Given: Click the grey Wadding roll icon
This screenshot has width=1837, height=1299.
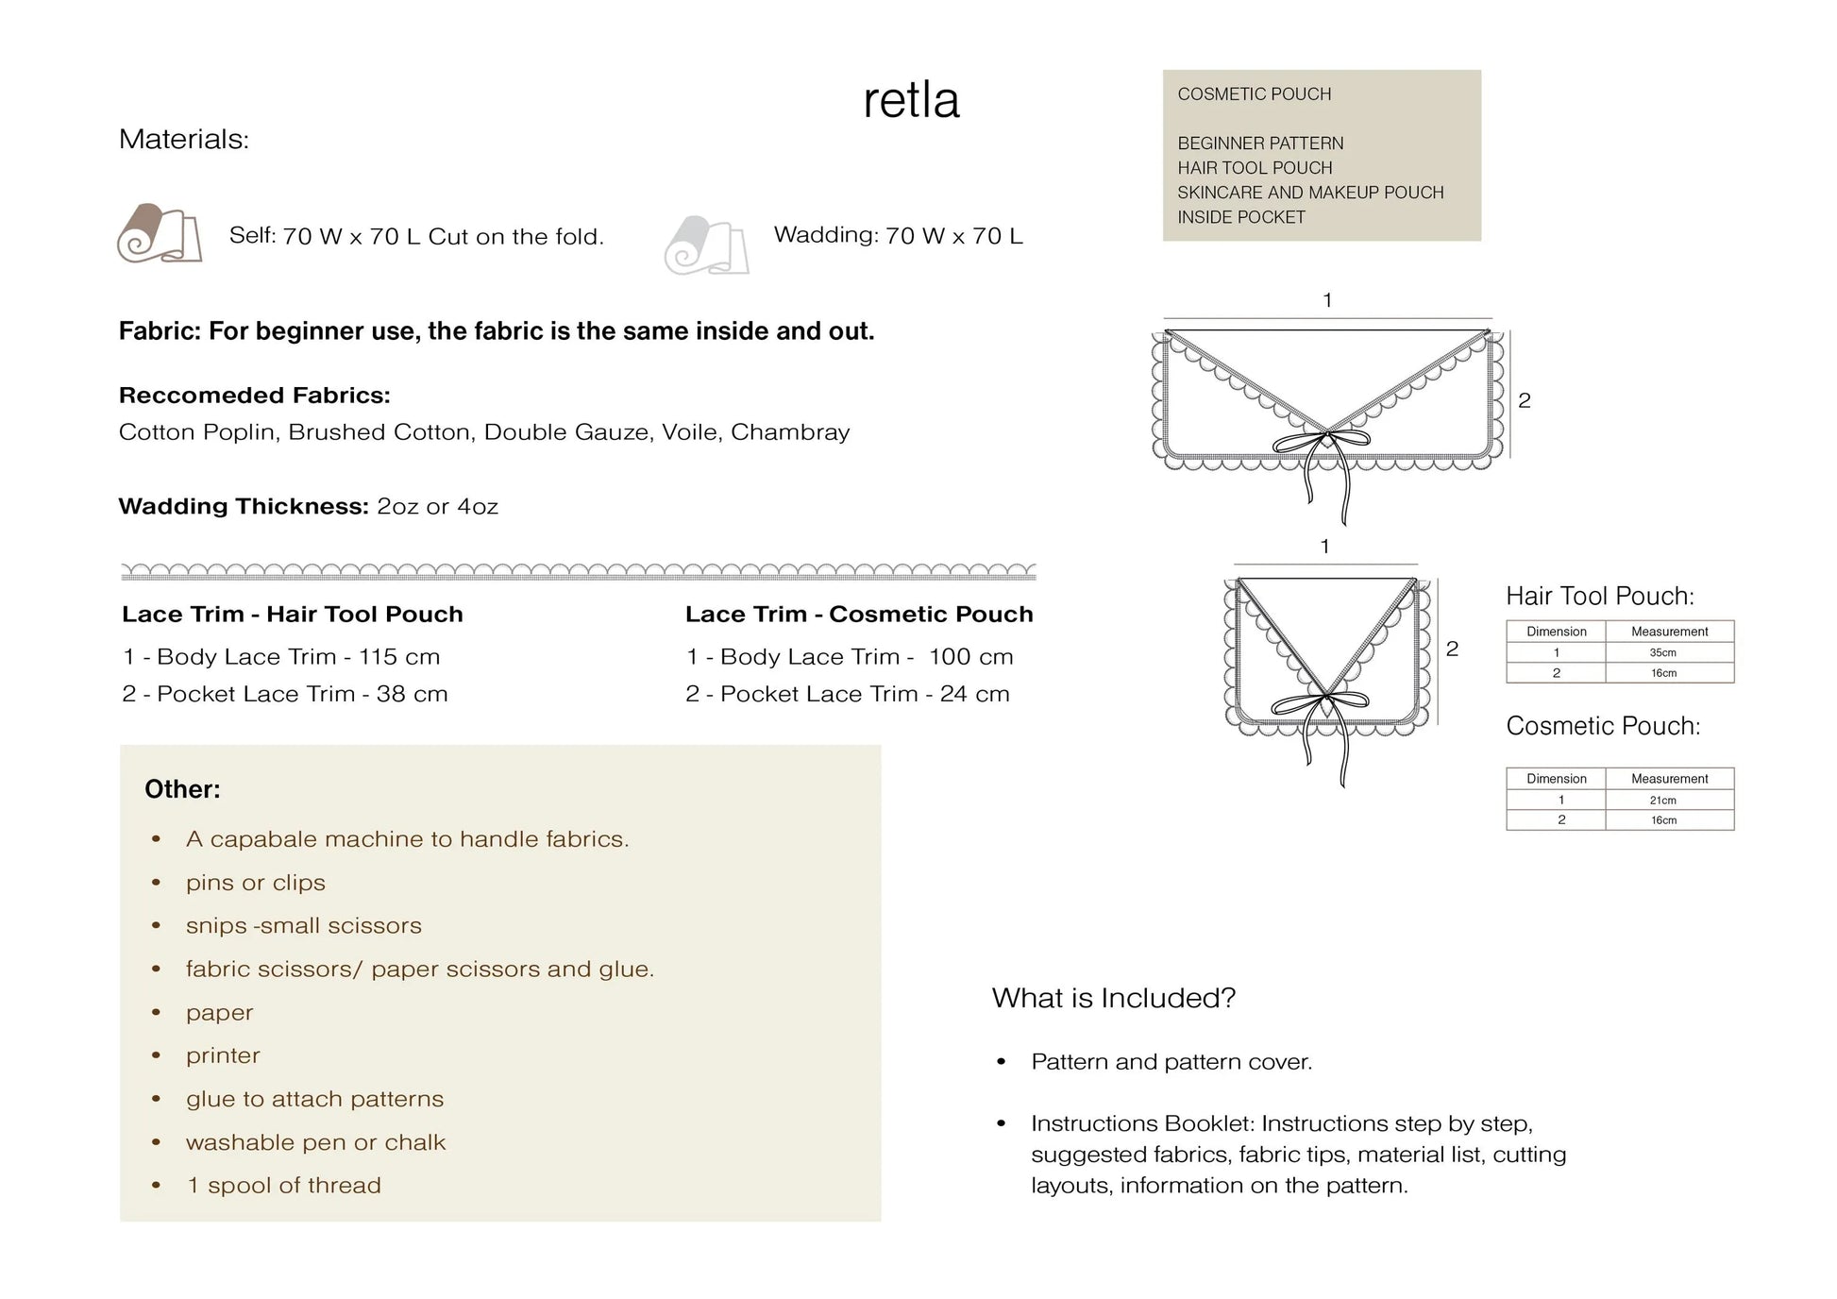Looking at the screenshot, I should (x=706, y=245).
